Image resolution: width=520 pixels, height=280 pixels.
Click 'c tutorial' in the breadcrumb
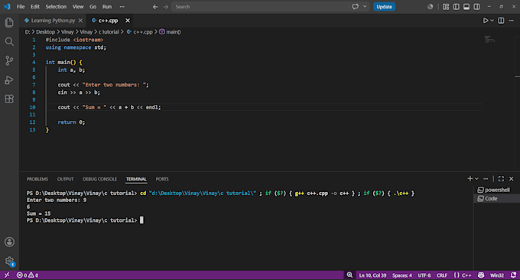(x=109, y=32)
